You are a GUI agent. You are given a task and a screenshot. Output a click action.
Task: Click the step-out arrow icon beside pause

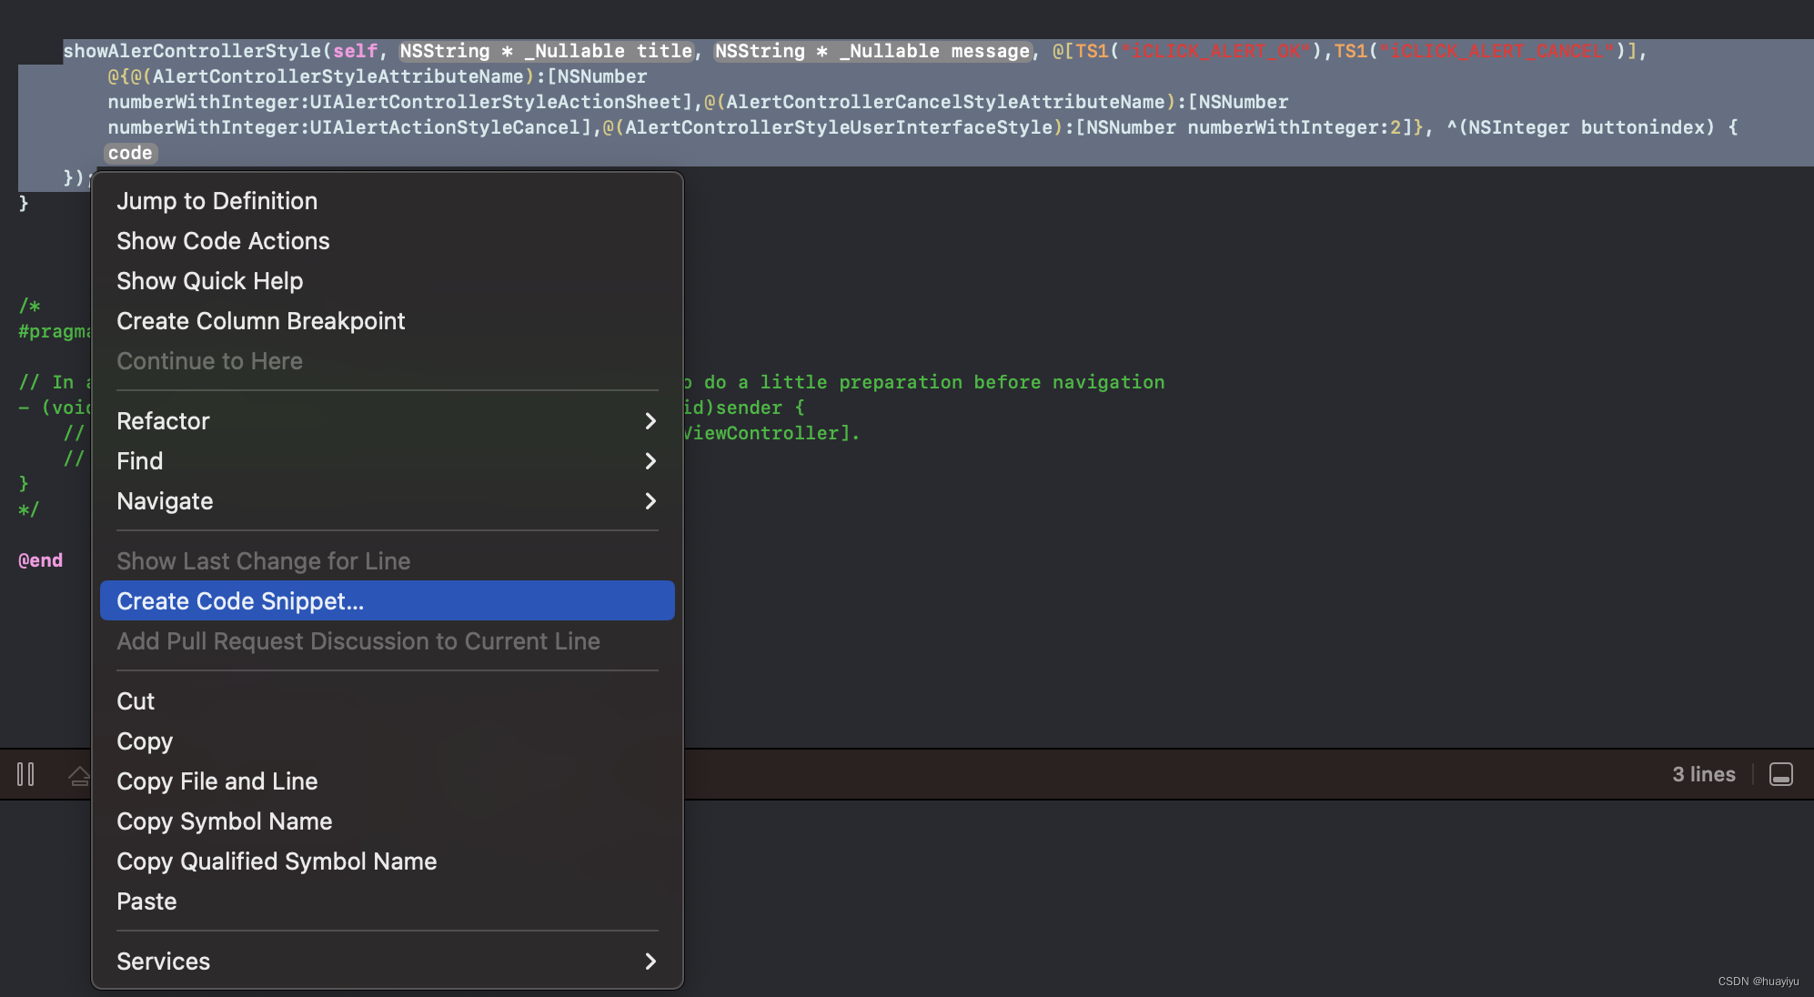click(x=79, y=775)
